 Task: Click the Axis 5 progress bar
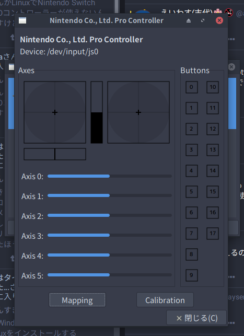(x=110, y=275)
